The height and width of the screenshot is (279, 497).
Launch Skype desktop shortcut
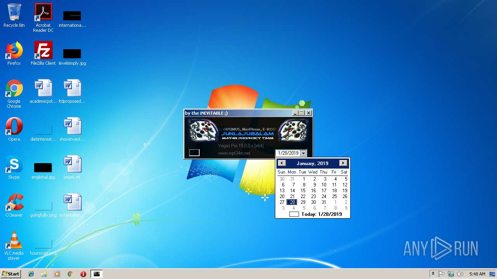(14, 167)
